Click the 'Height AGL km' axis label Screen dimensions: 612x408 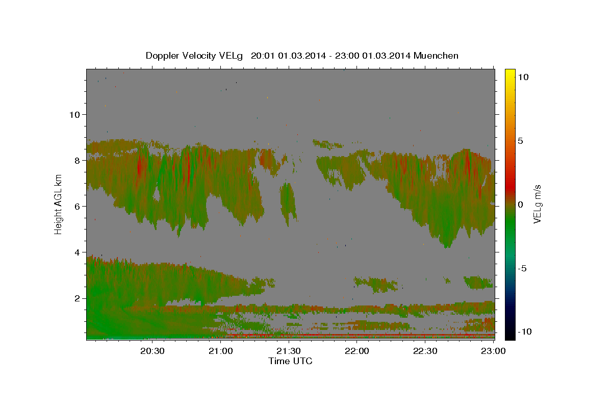(x=59, y=204)
